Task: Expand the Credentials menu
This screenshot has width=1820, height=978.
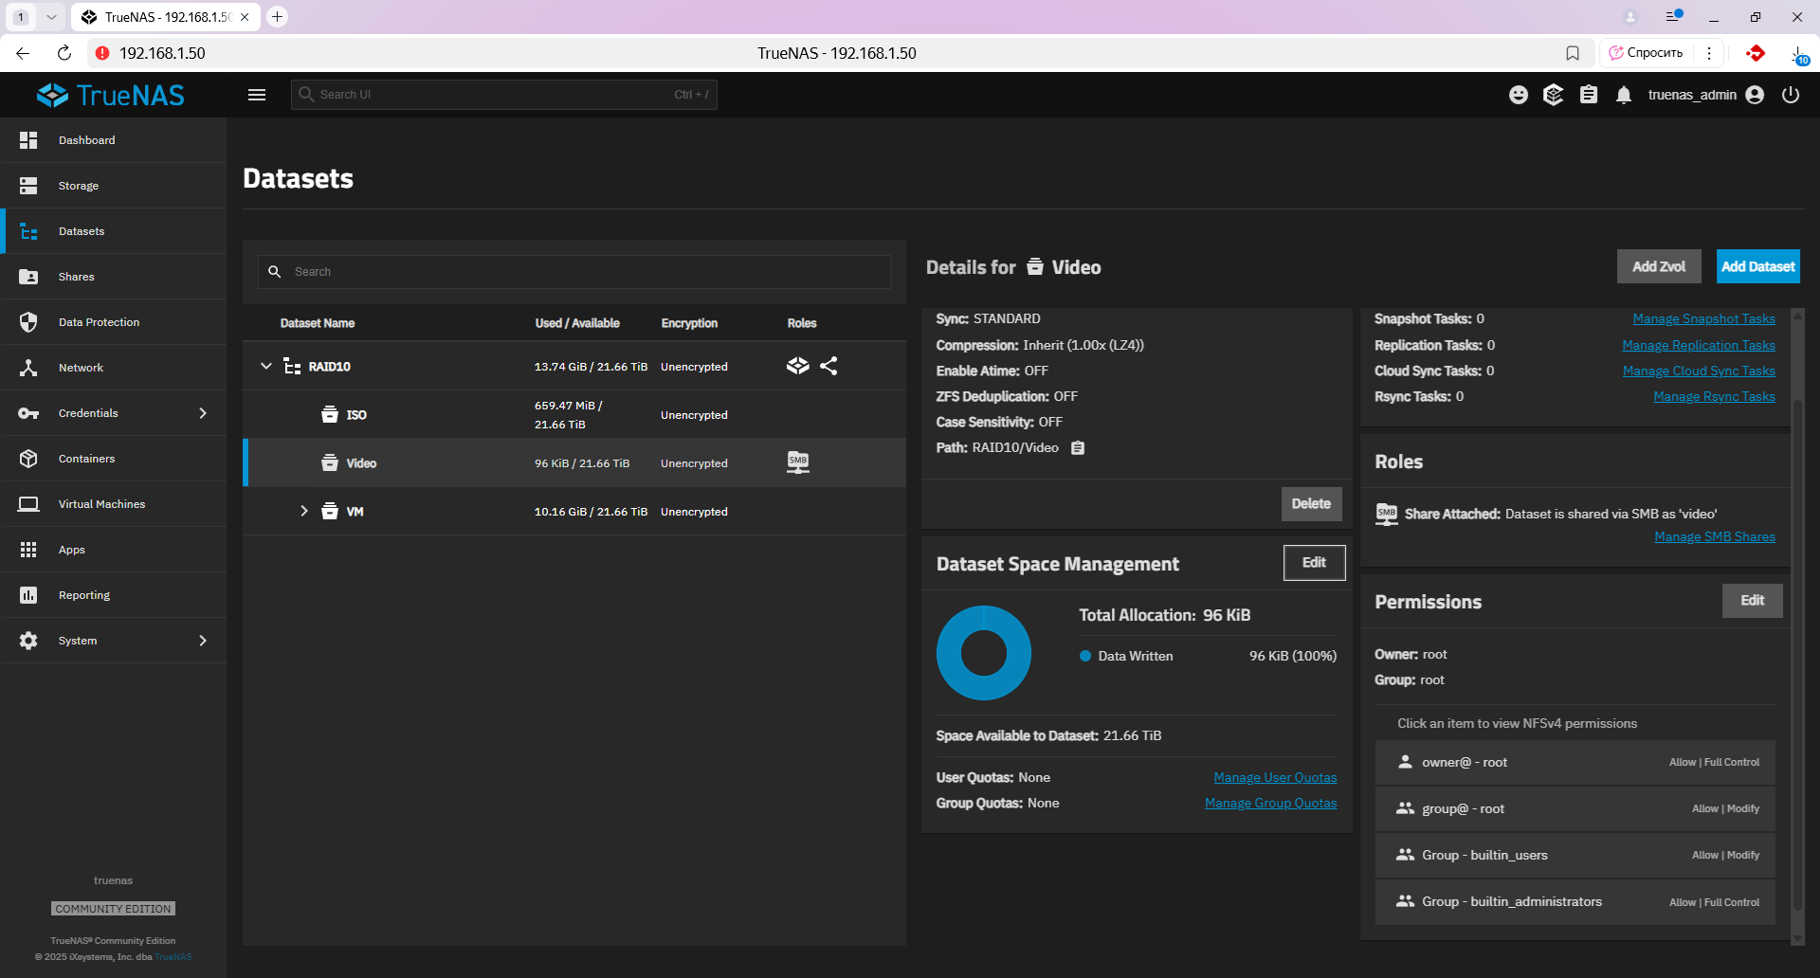Action: (x=202, y=413)
